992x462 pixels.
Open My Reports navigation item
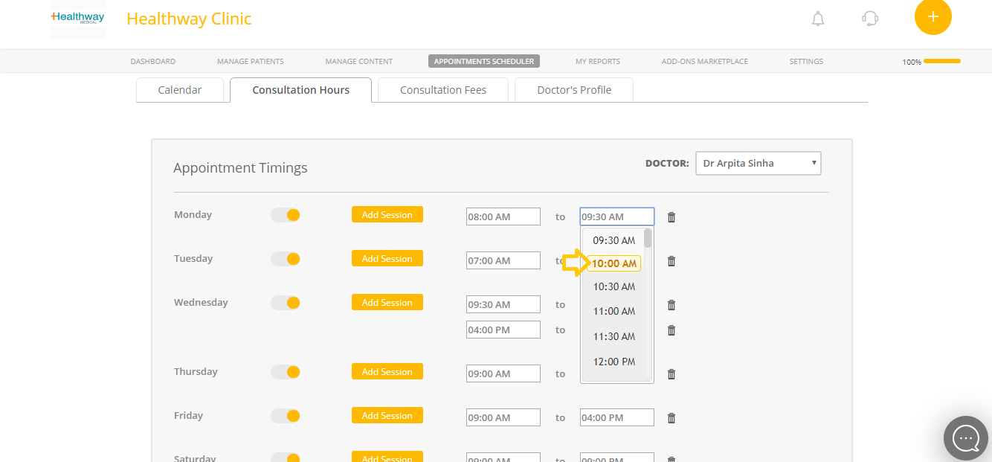(x=598, y=61)
